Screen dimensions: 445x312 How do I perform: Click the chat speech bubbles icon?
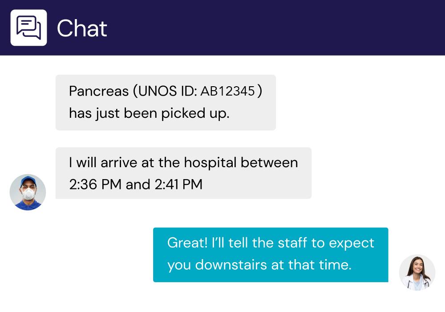pyautogui.click(x=28, y=28)
